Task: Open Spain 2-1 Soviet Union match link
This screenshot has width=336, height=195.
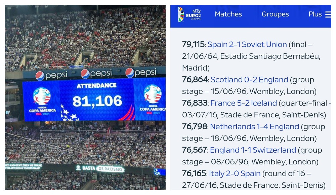Action: [247, 44]
